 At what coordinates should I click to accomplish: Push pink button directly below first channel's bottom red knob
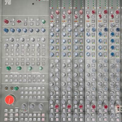point(57,111)
